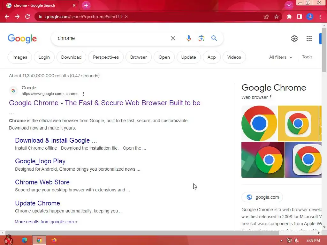Screen dimensions: 327x245
Task: Clear the search box text
Action: 173,38
